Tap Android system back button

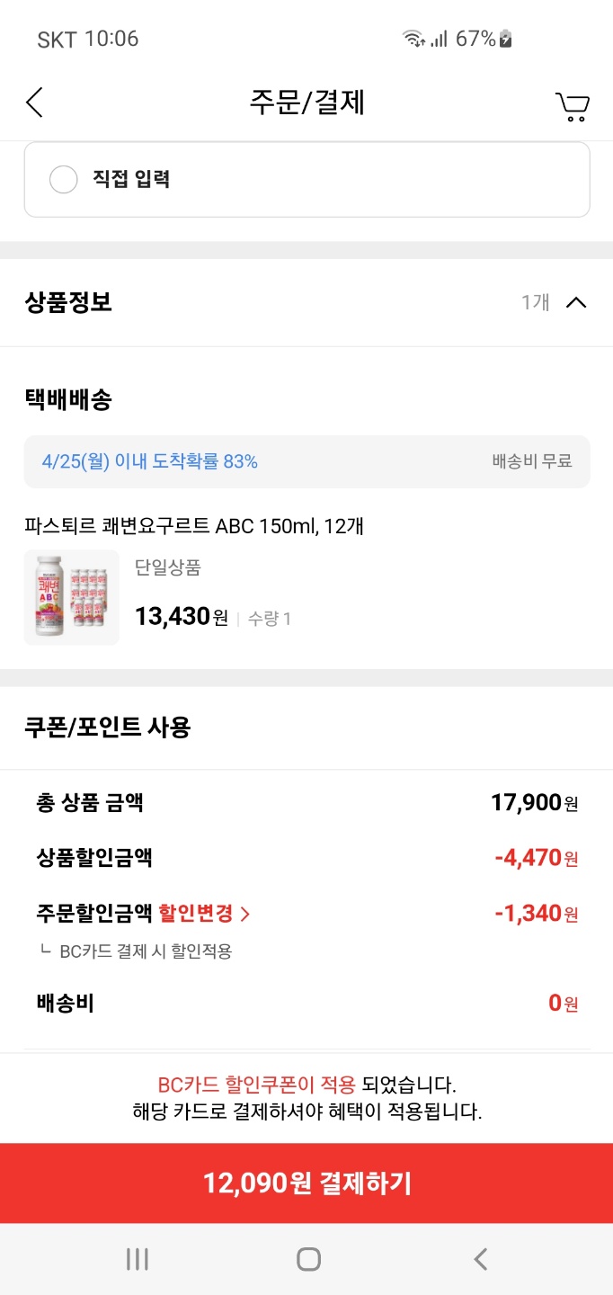pos(481,1259)
